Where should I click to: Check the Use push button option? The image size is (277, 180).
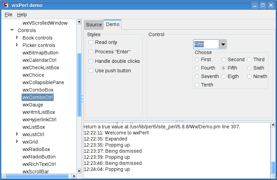[x=91, y=71]
